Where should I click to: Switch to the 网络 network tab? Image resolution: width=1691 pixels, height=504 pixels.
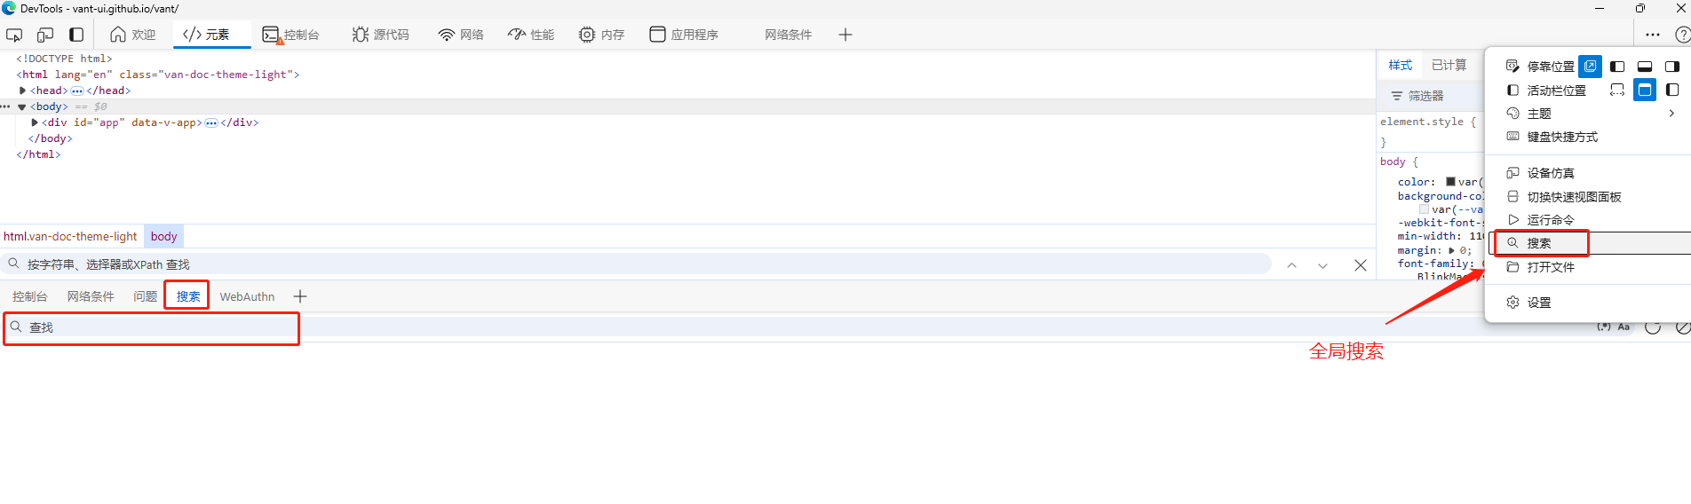(461, 35)
